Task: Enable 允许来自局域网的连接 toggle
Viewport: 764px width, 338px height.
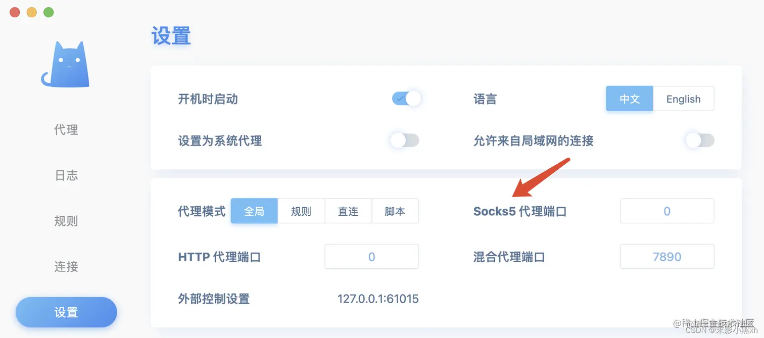Action: click(x=699, y=141)
